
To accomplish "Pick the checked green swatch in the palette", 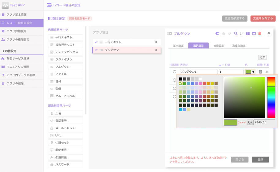I will 181,83.
